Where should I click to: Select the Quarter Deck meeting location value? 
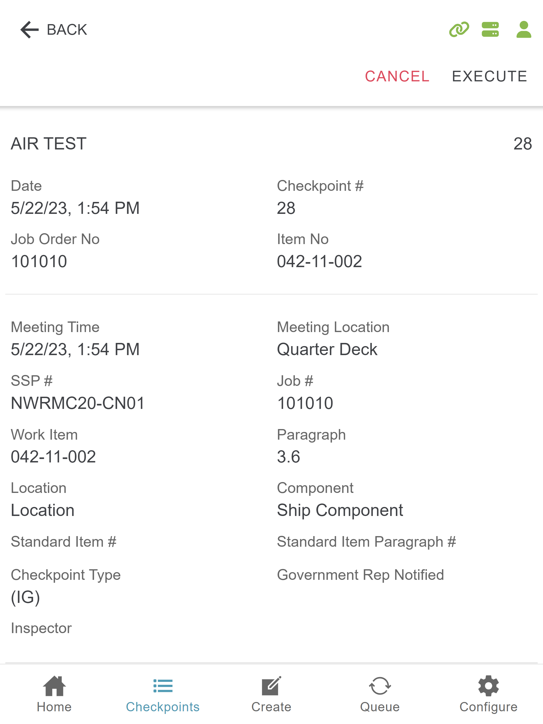(327, 349)
